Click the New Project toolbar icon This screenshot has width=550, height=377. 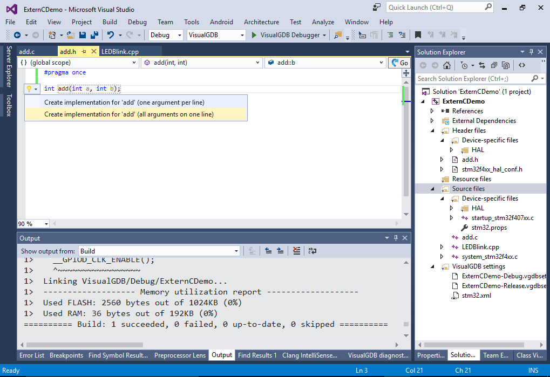(52, 35)
